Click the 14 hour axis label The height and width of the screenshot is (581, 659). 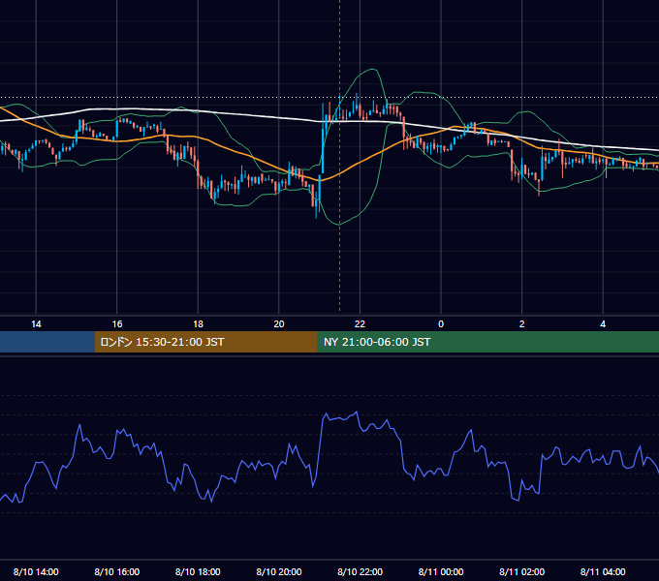(36, 324)
